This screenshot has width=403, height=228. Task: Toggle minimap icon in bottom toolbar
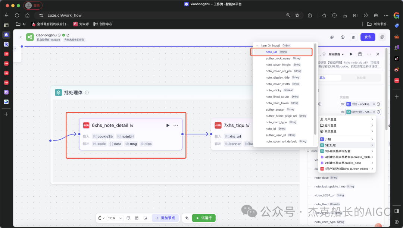tap(145, 218)
